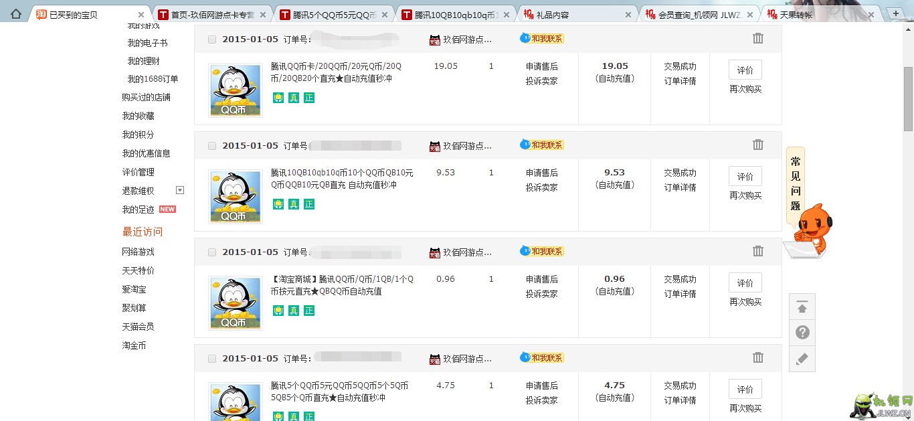This screenshot has height=421, width=914.
Task: Click green 真 badge on 20QQ币 item
Action: 294,98
